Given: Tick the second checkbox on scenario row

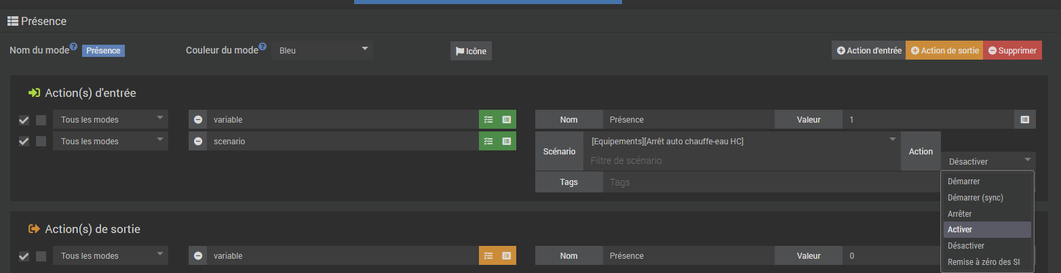Looking at the screenshot, I should pos(41,142).
